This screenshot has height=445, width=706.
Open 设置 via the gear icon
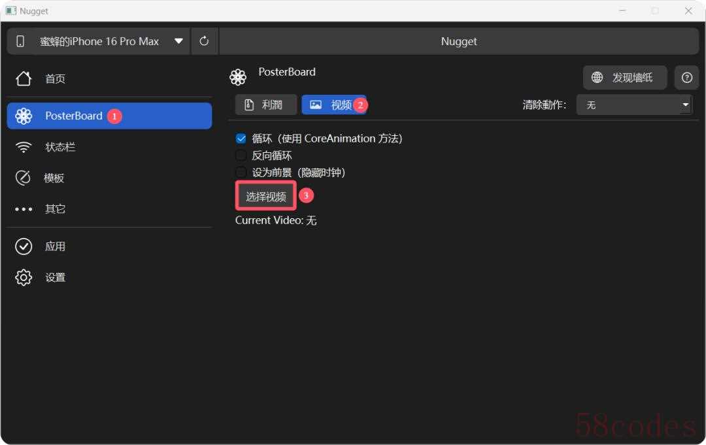pos(24,278)
